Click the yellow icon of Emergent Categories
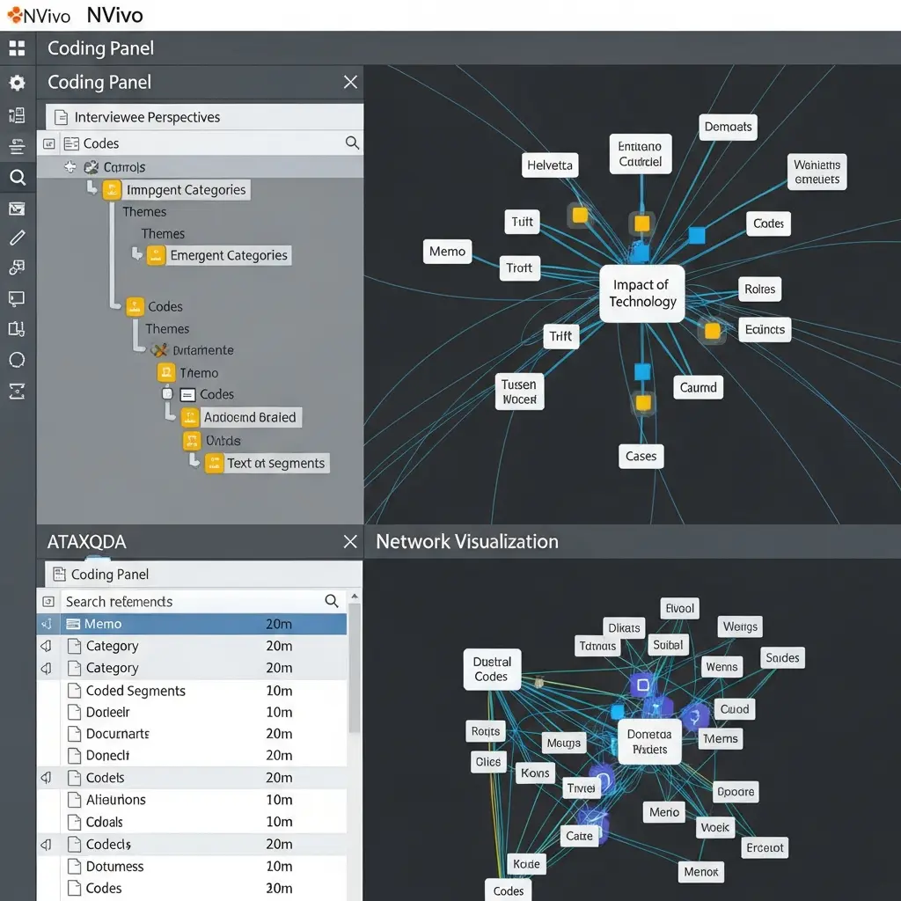The height and width of the screenshot is (901, 901). (x=156, y=255)
